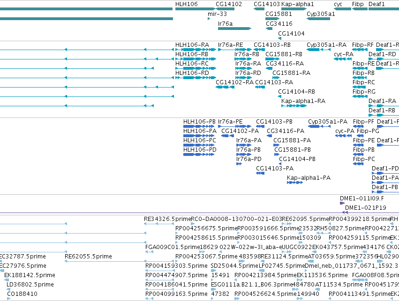Image resolution: width=399 pixels, height=301 pixels.
Task: Click the Cyp305a1-PA protein label
Action: coord(327,122)
